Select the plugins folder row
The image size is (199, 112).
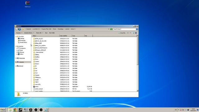(62, 80)
